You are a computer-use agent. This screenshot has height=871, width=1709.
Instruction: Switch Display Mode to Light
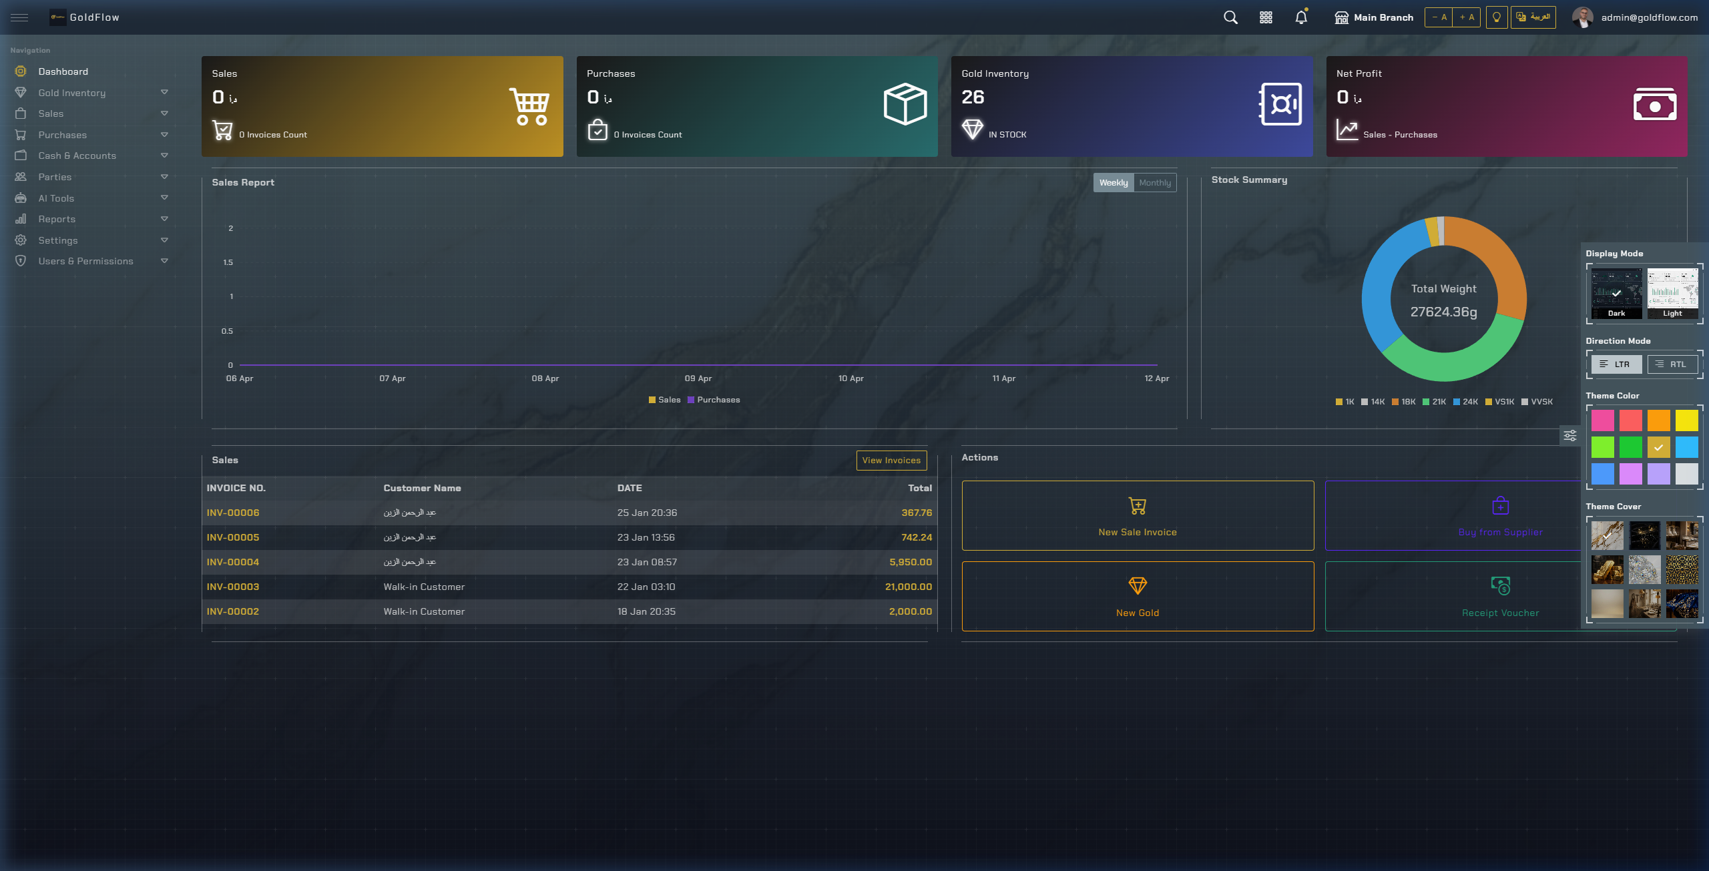[x=1672, y=292]
